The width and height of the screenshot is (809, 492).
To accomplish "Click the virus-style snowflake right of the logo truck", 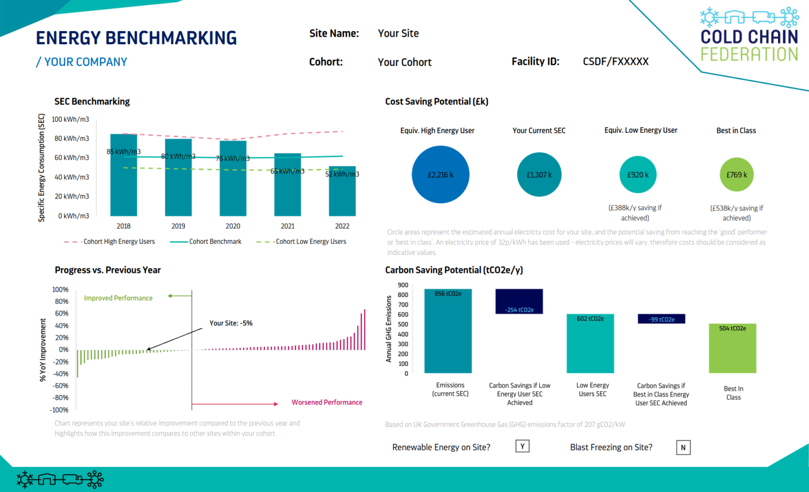I will pyautogui.click(x=789, y=17).
